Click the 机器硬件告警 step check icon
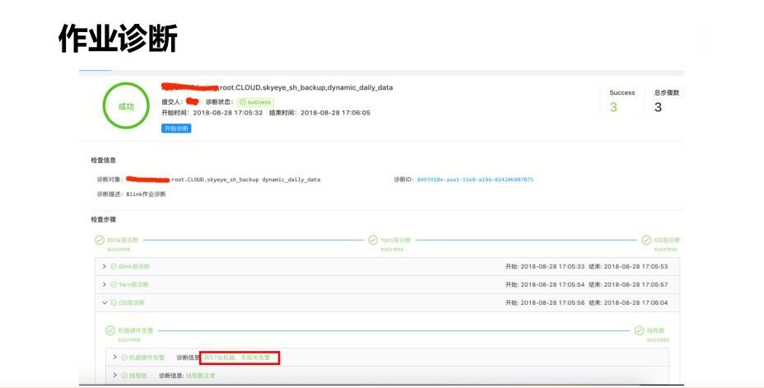Screen dimensions: 764x388 click(110, 331)
